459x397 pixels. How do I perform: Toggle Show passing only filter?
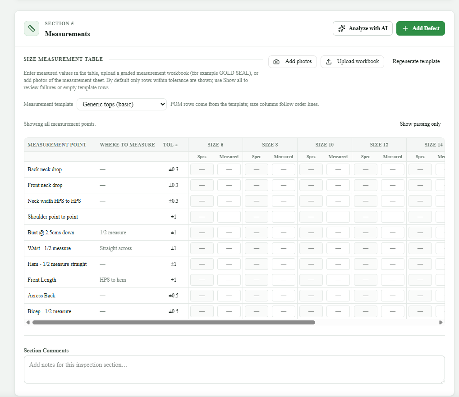pyautogui.click(x=420, y=124)
